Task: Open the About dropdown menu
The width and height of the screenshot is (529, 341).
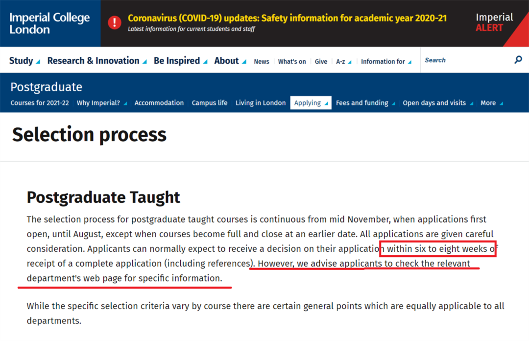Action: [230, 61]
